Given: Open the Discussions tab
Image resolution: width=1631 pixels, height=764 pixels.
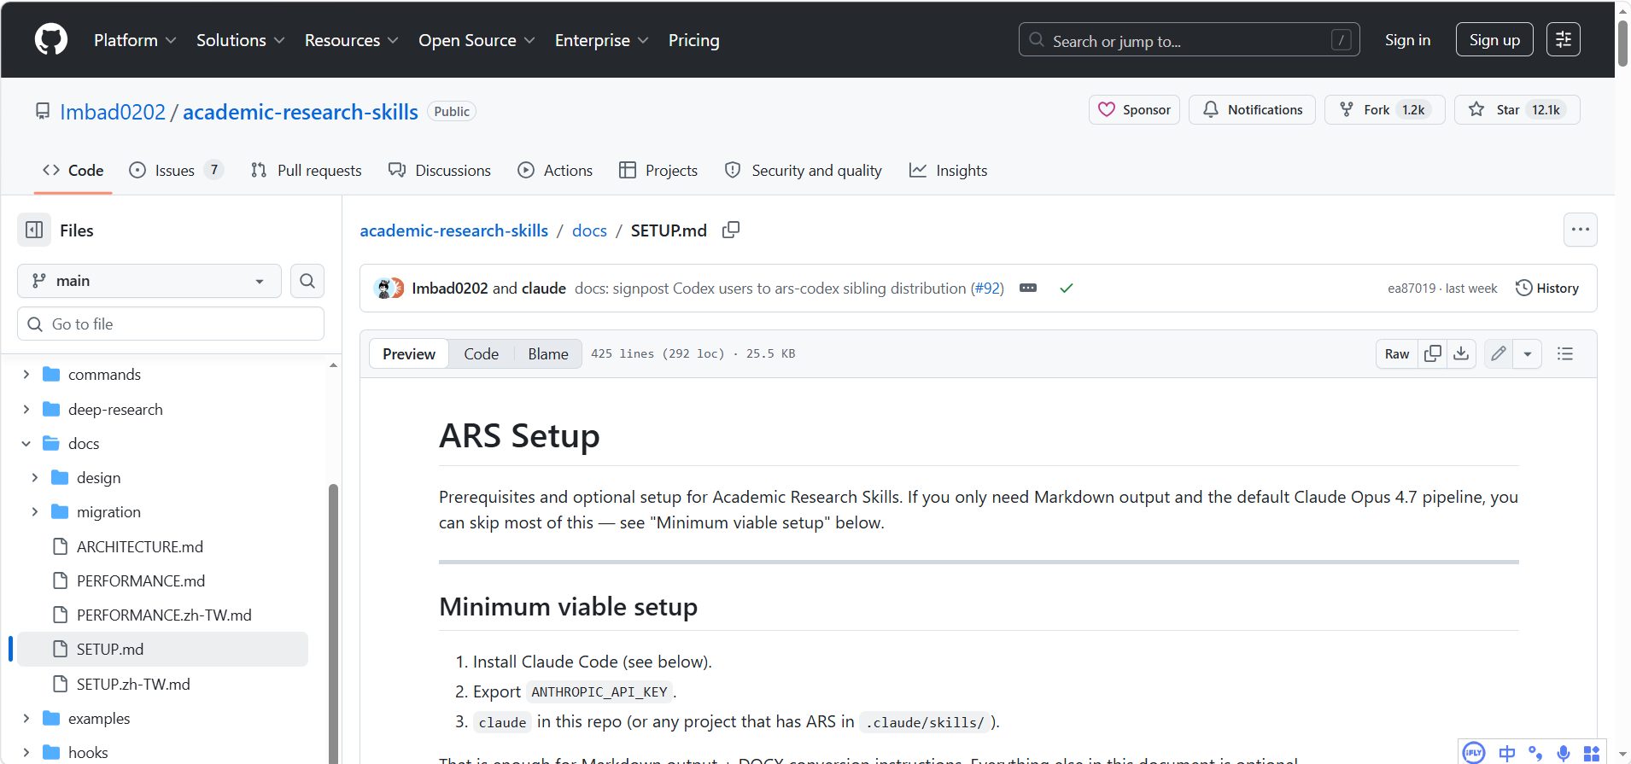Looking at the screenshot, I should (440, 171).
